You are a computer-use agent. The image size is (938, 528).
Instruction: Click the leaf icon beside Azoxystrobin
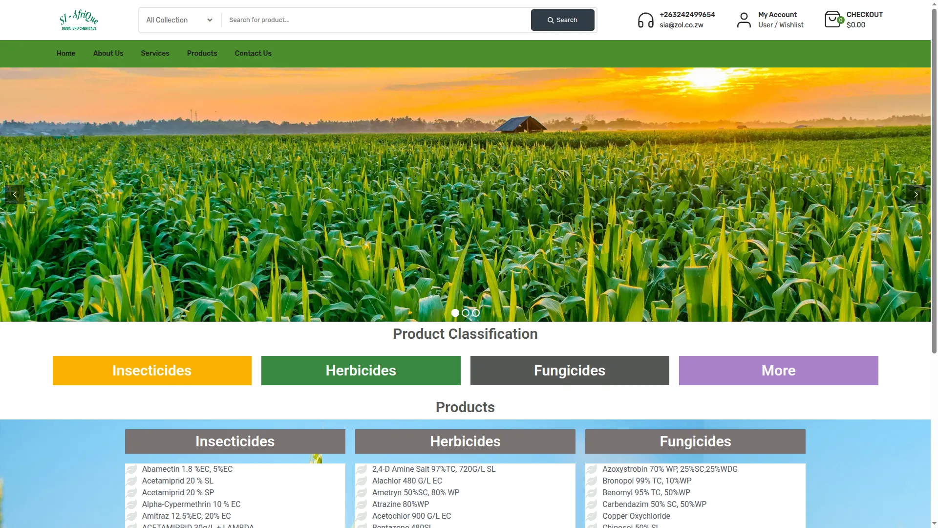(592, 469)
